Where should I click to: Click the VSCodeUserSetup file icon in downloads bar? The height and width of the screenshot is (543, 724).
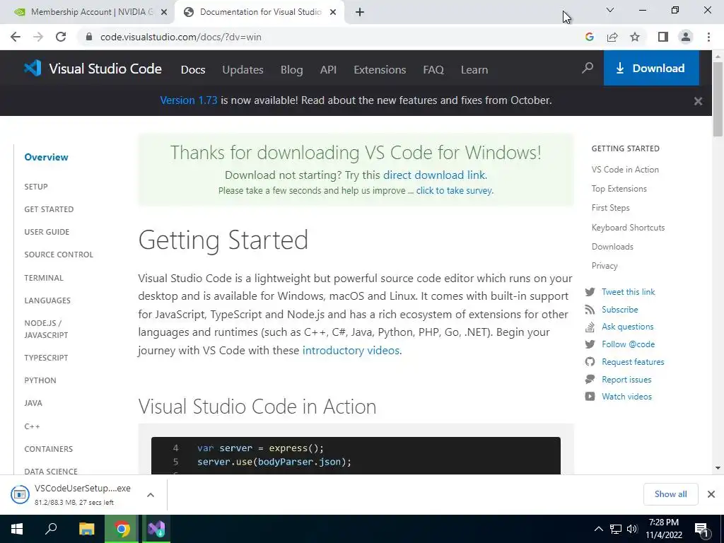[x=20, y=494]
